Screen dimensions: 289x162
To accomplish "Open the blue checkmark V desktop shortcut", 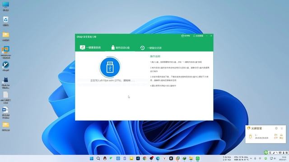I will 6,66.
